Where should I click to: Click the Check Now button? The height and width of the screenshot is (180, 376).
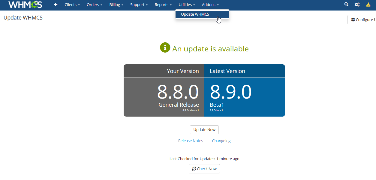pos(204,169)
